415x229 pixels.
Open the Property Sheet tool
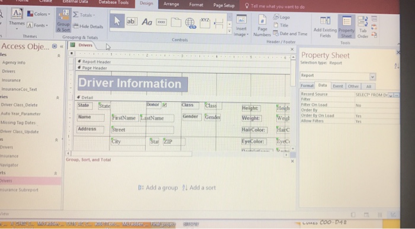coord(346,27)
